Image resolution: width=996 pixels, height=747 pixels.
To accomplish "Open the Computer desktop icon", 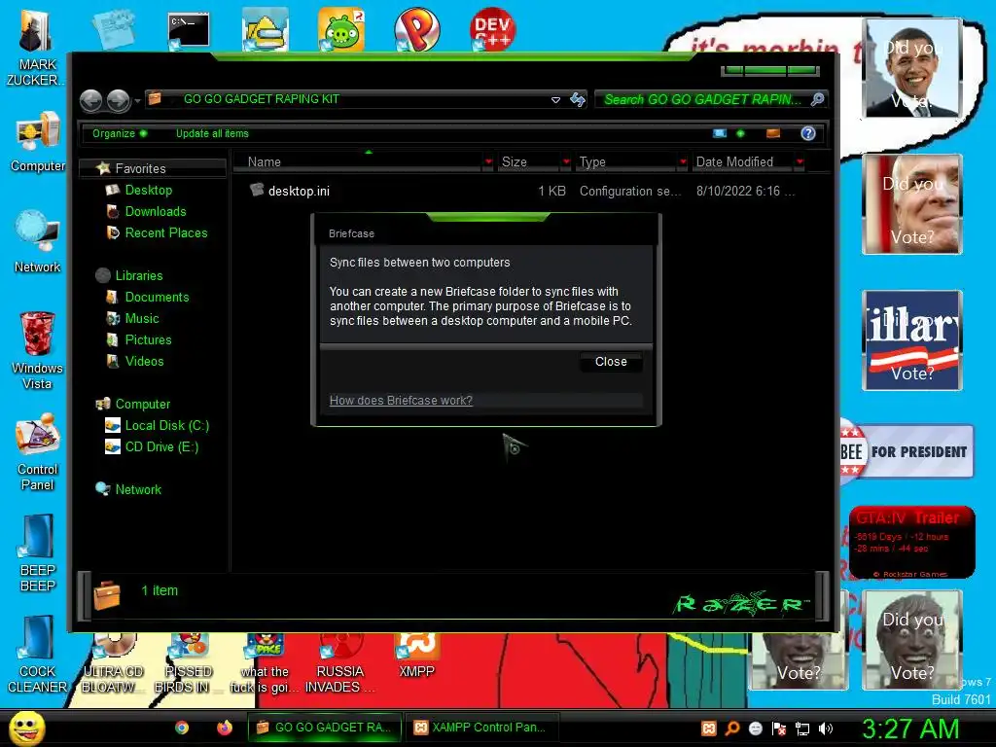I will click(37, 142).
